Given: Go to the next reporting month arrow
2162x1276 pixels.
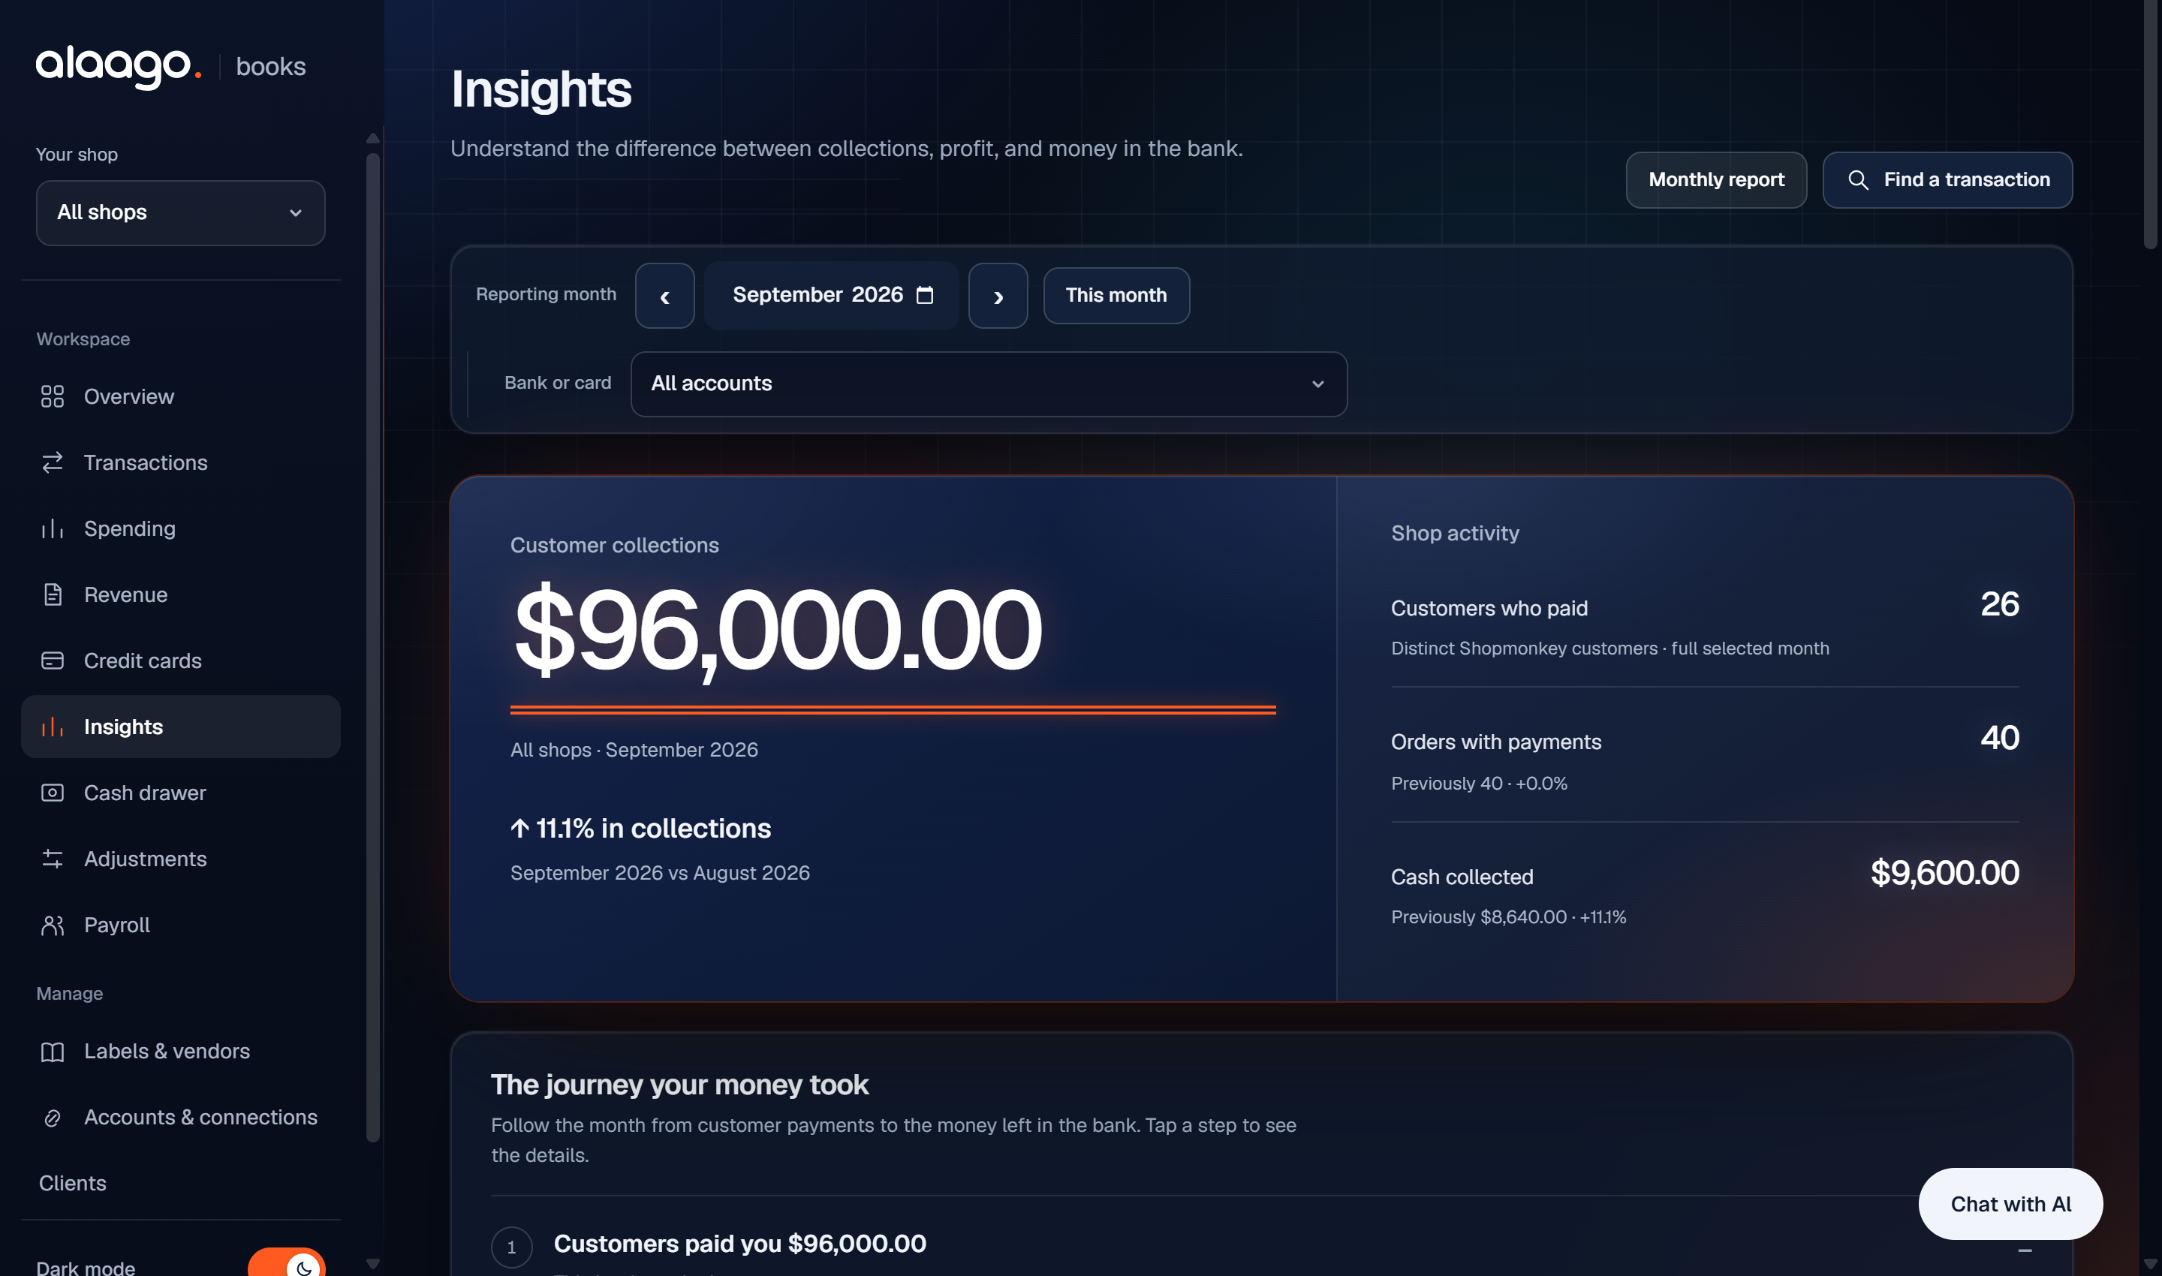Looking at the screenshot, I should click(998, 296).
